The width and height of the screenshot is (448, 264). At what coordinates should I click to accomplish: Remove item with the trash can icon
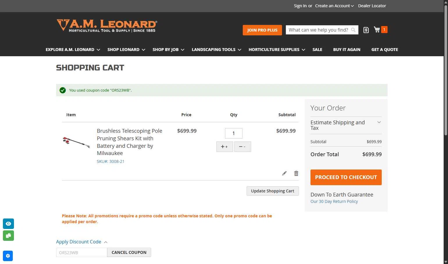[296, 173]
